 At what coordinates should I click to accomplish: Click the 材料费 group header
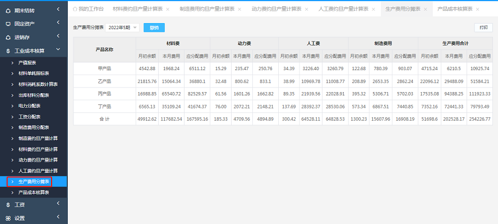[173, 43]
